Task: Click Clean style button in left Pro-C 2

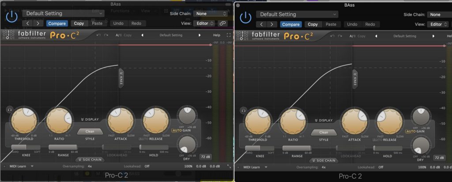Action: tap(90, 132)
